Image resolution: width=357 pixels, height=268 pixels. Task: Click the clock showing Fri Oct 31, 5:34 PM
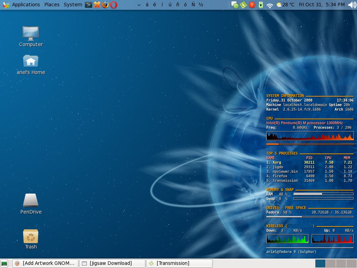322,5
